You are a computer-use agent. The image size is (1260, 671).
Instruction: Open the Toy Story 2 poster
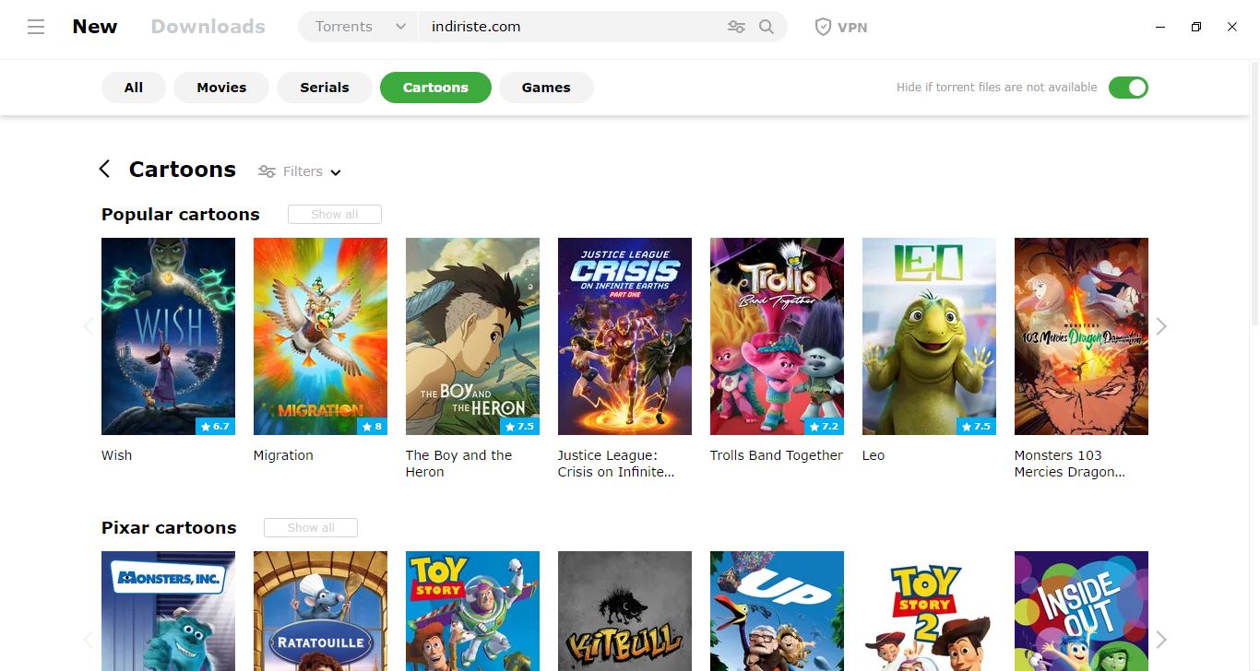[x=929, y=611]
